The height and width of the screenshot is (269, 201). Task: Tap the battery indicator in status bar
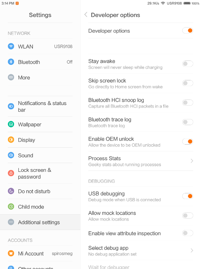point(187,3)
